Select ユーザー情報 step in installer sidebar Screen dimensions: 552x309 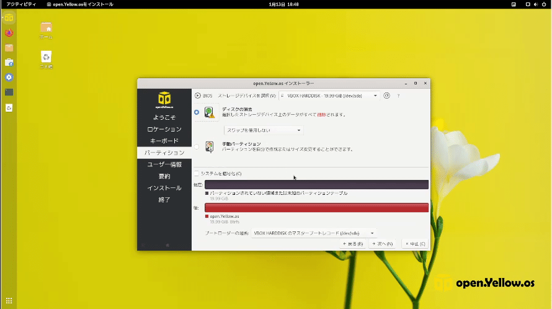click(x=164, y=164)
